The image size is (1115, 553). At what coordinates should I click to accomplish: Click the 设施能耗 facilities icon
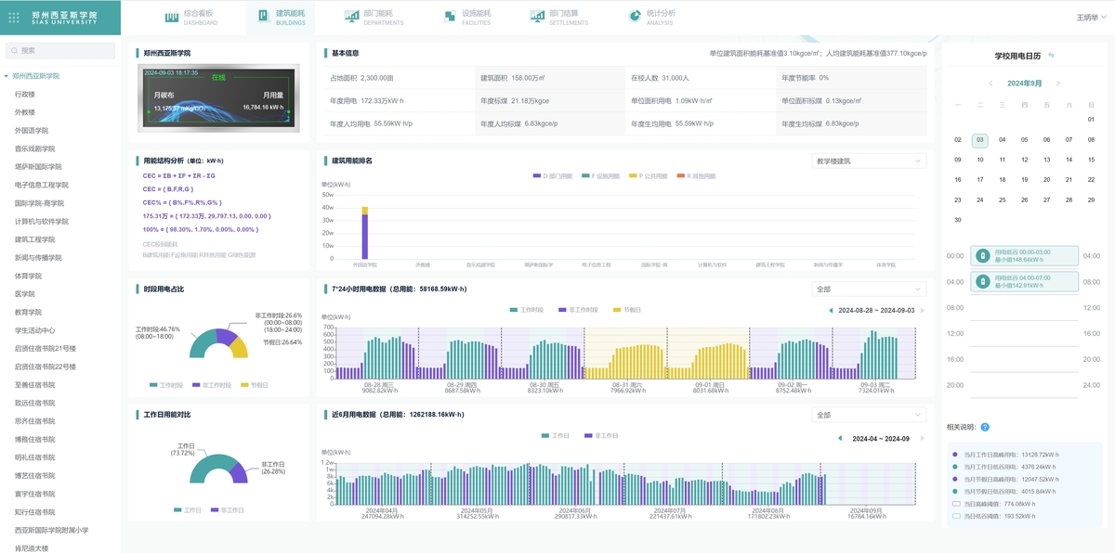(x=450, y=17)
